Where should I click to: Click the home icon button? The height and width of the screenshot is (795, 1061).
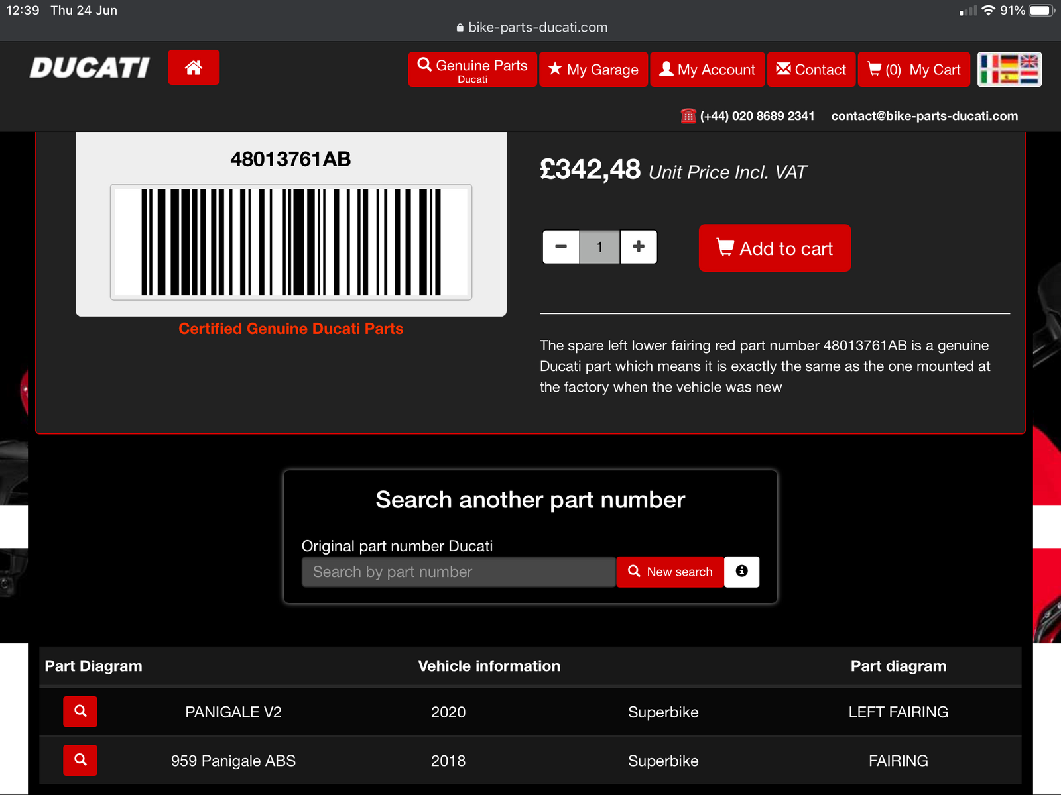(x=193, y=68)
